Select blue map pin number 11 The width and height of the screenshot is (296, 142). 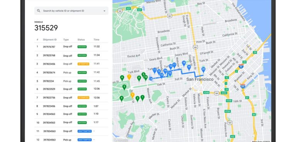(x=155, y=71)
